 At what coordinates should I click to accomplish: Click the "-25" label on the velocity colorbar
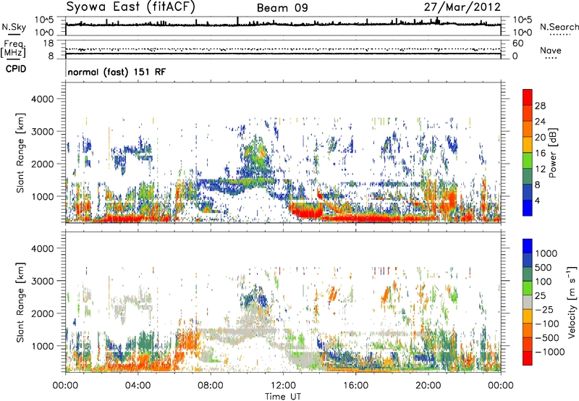[x=544, y=310]
